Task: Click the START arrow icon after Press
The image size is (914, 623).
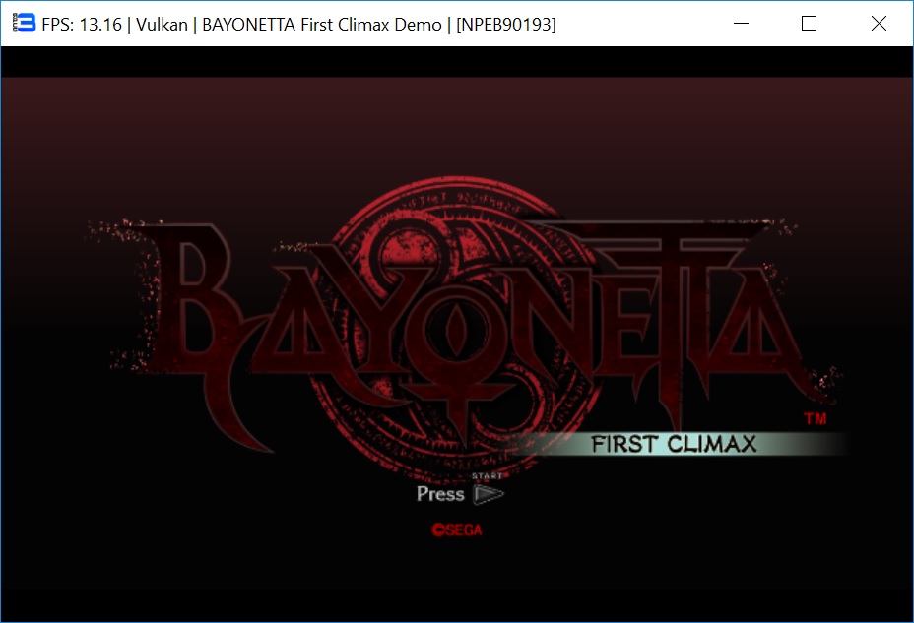Action: [488, 494]
